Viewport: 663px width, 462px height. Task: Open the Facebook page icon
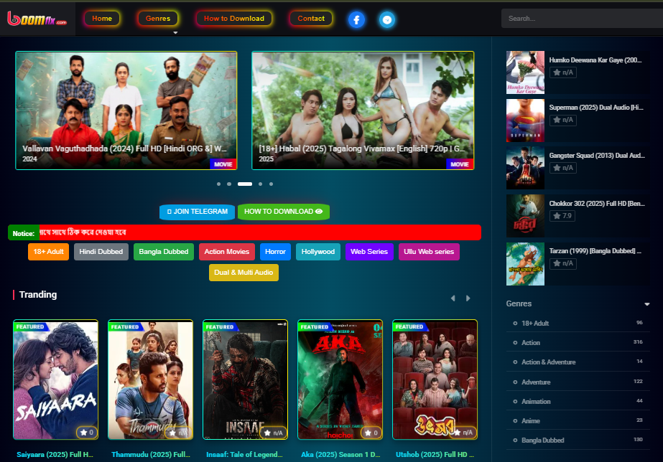(356, 19)
